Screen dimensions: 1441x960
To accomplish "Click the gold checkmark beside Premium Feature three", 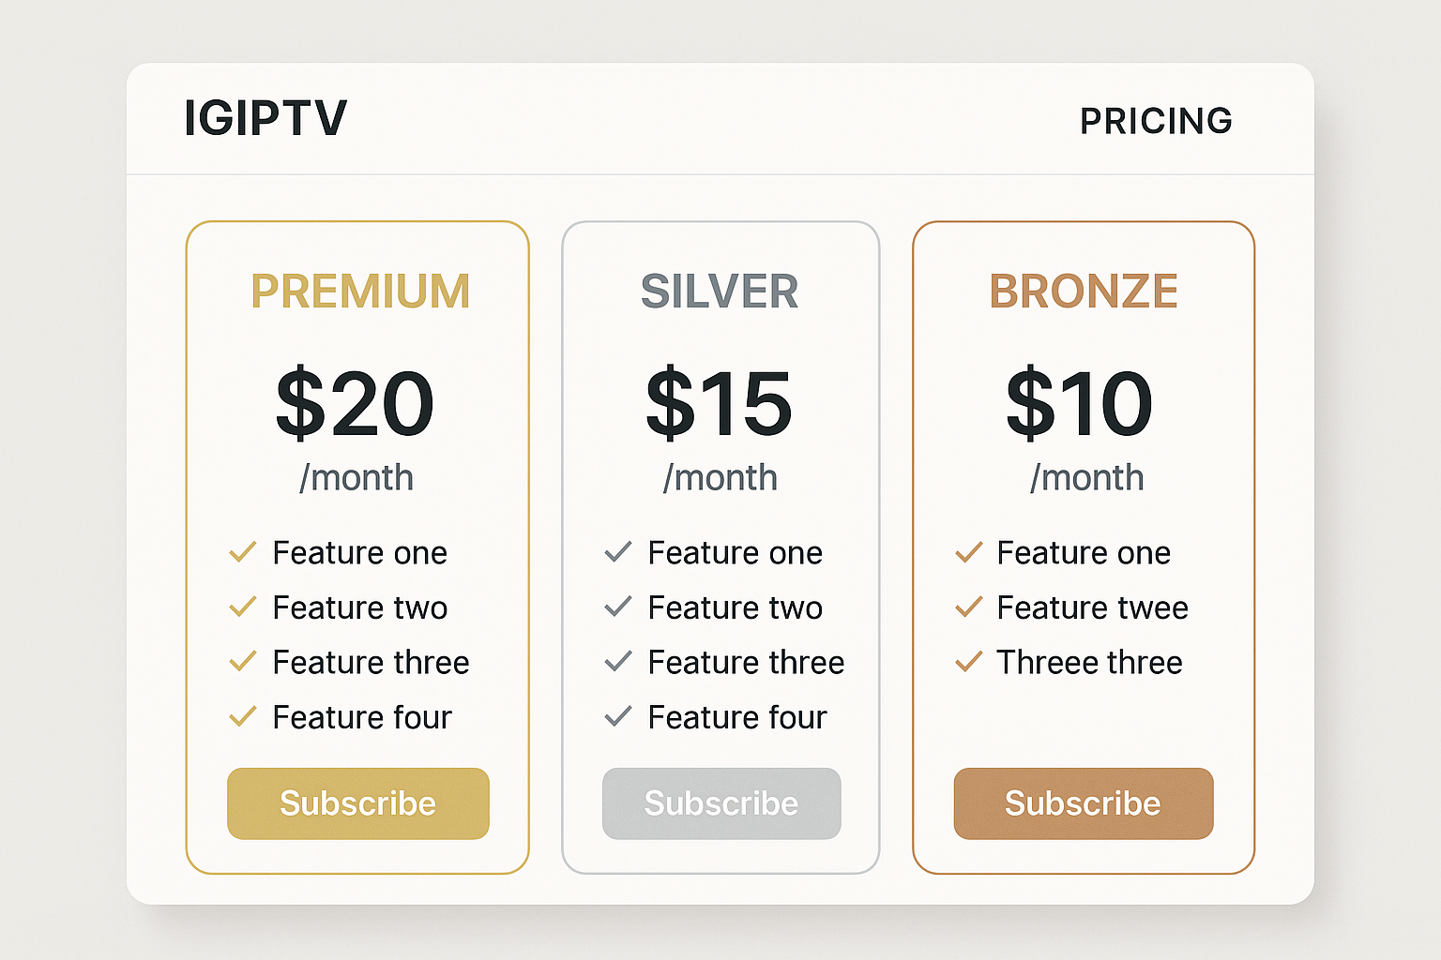I will tap(243, 662).
